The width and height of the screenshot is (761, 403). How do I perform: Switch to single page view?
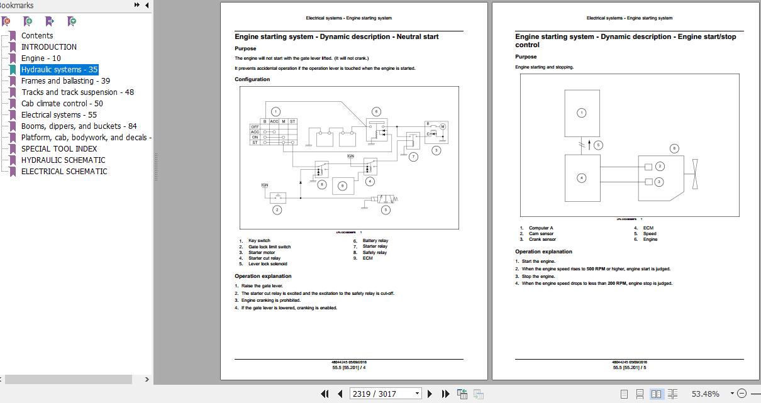[624, 394]
